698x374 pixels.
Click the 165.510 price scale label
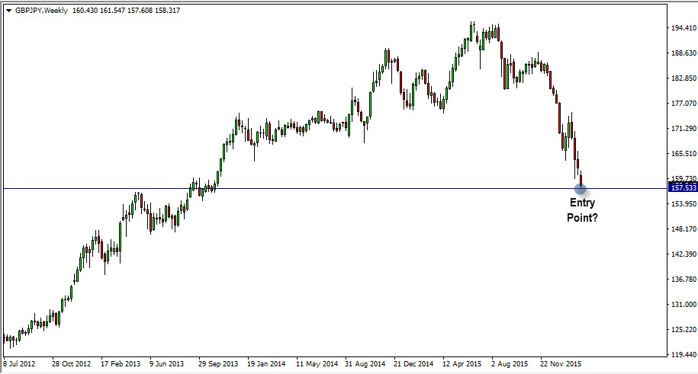683,154
